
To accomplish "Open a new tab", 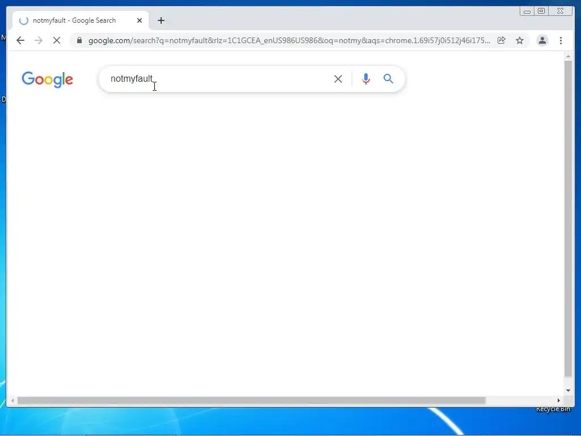I will [161, 20].
